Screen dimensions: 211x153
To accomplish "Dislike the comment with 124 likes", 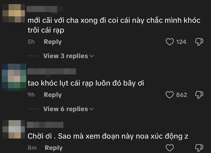I will [199, 42].
